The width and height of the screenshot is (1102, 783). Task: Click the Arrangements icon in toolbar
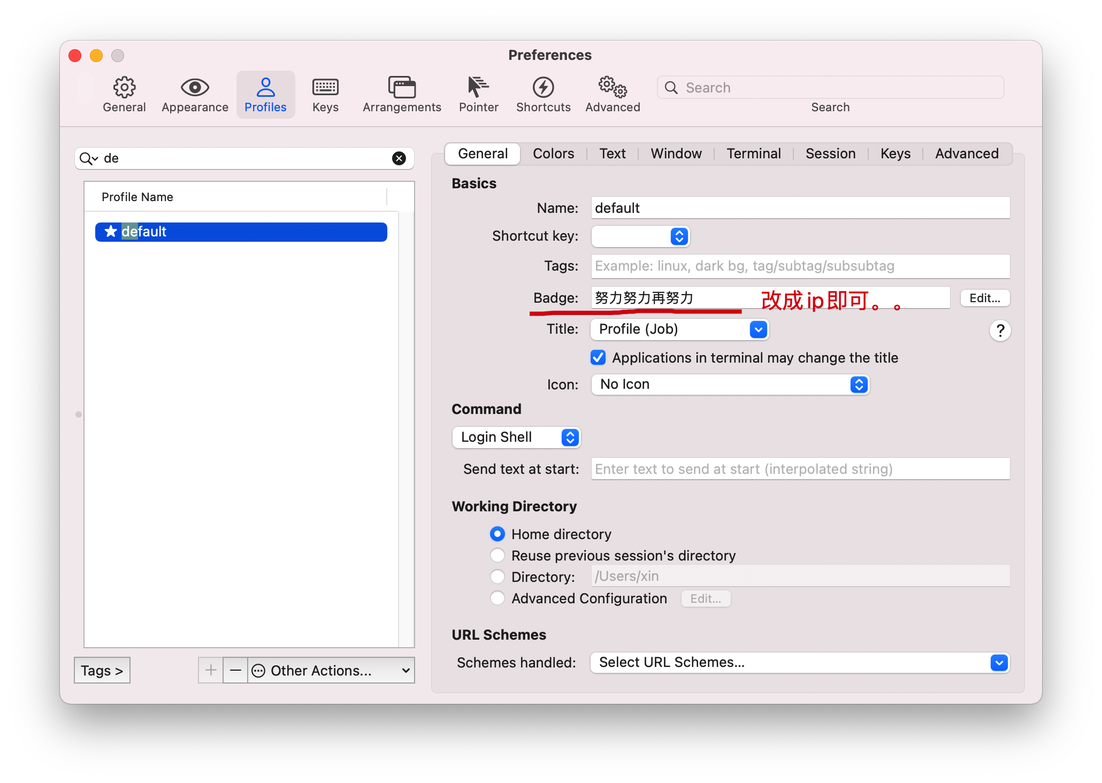coord(402,93)
